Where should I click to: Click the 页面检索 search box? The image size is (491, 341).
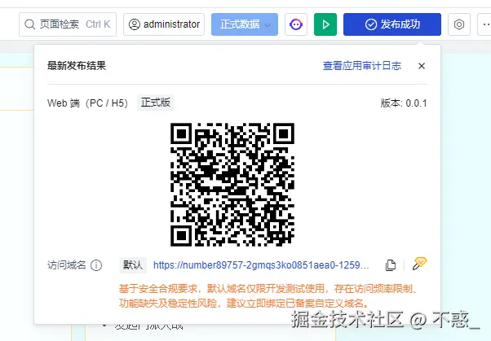pos(68,24)
